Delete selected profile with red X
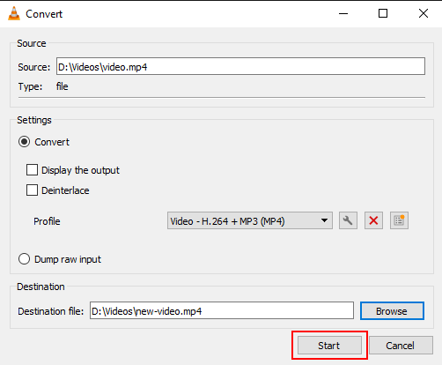Viewport: 442px width, 365px height. 373,220
